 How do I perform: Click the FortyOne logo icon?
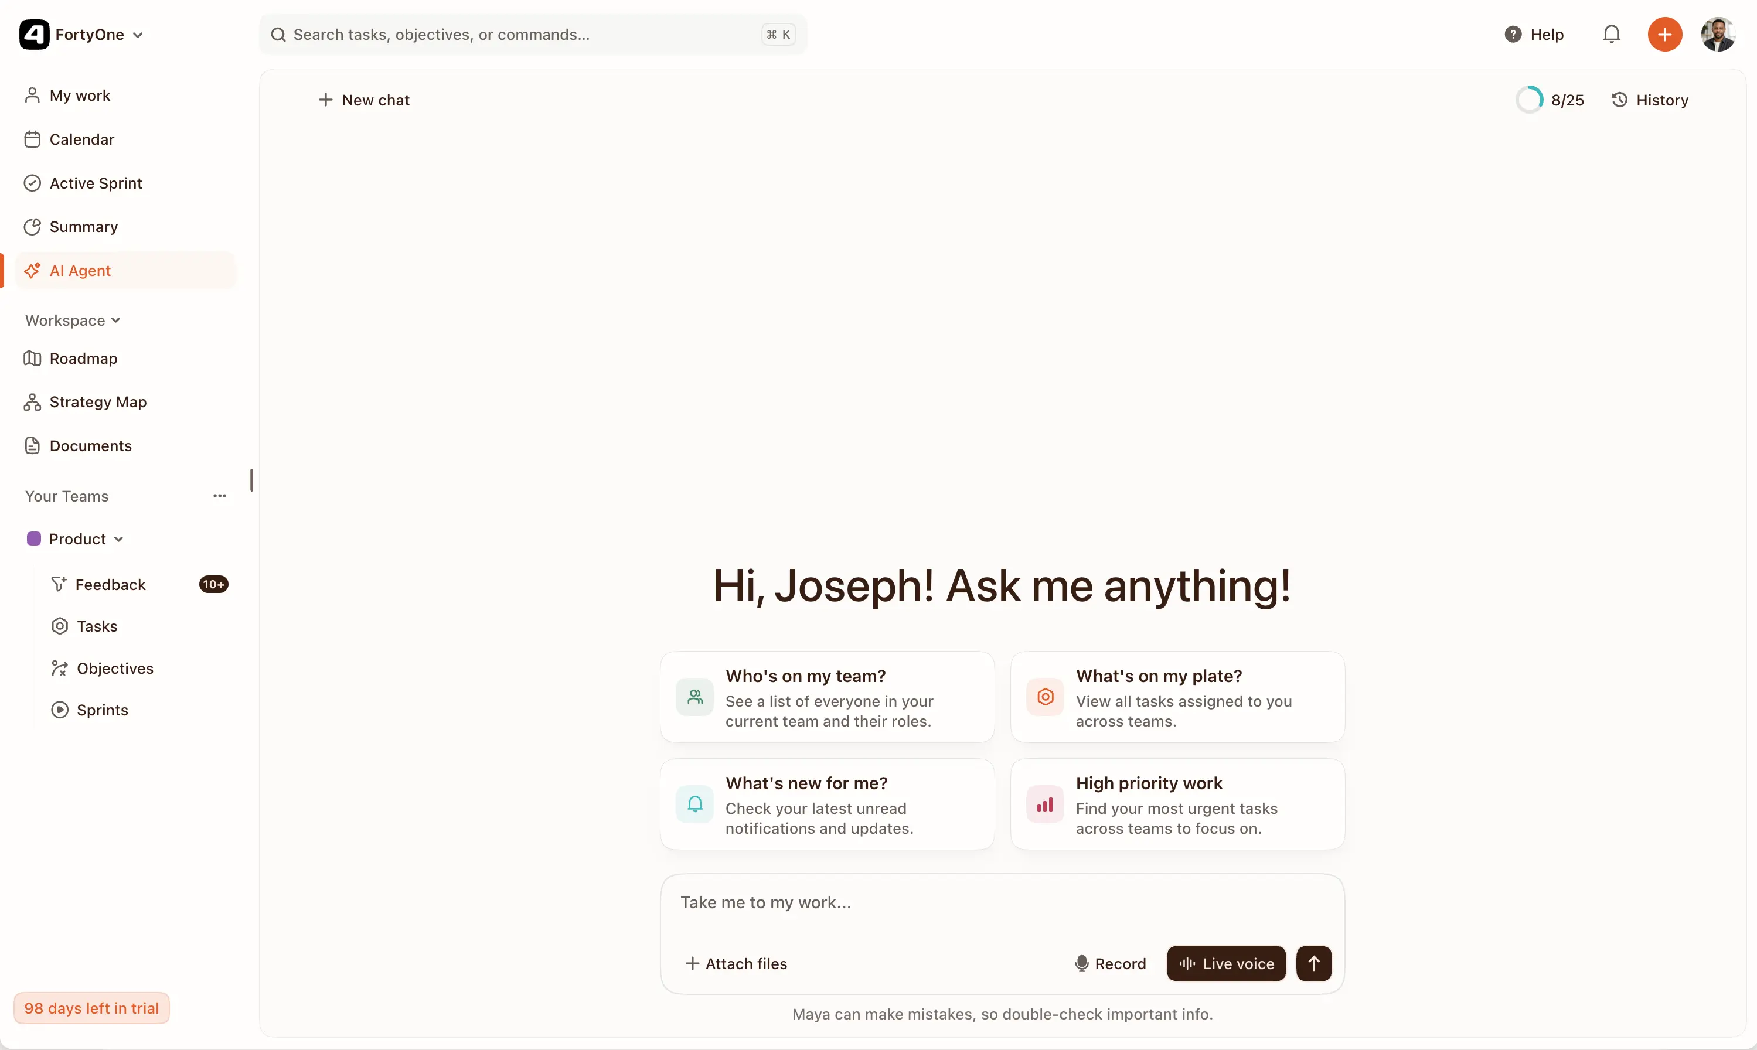(34, 35)
